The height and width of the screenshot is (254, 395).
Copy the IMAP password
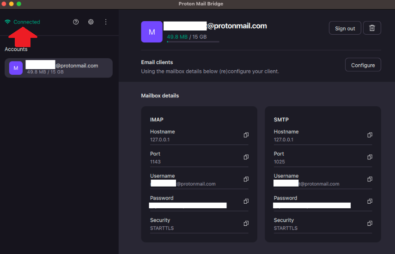(x=246, y=201)
